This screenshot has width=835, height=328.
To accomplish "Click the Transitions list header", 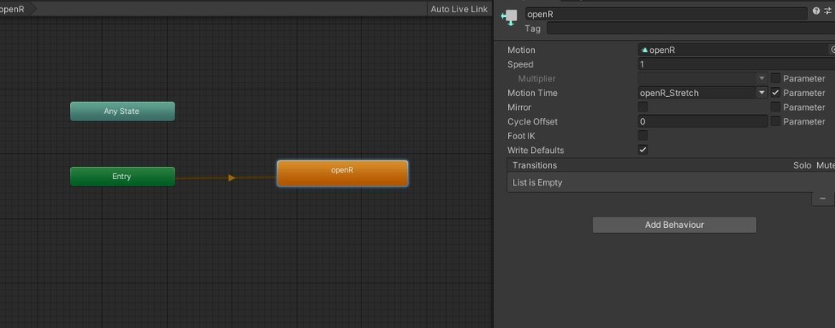I will pos(670,165).
